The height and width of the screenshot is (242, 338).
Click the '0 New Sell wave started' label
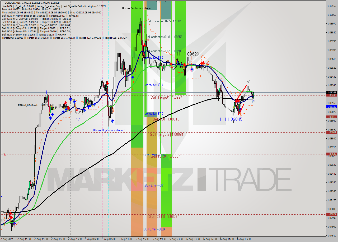coord(137,8)
